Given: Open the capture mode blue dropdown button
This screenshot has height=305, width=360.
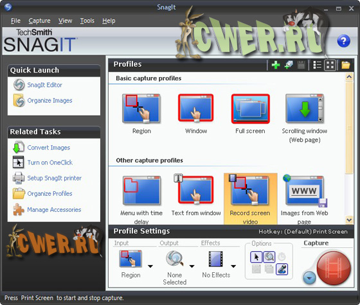Looking at the screenshot, I should 309,278.
